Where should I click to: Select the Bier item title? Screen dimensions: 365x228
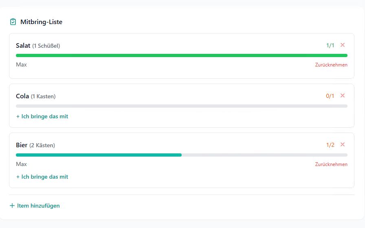tap(22, 145)
